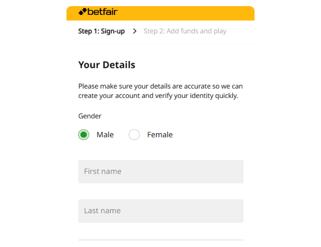
Task: Select the Female radio button
Action: pos(134,135)
